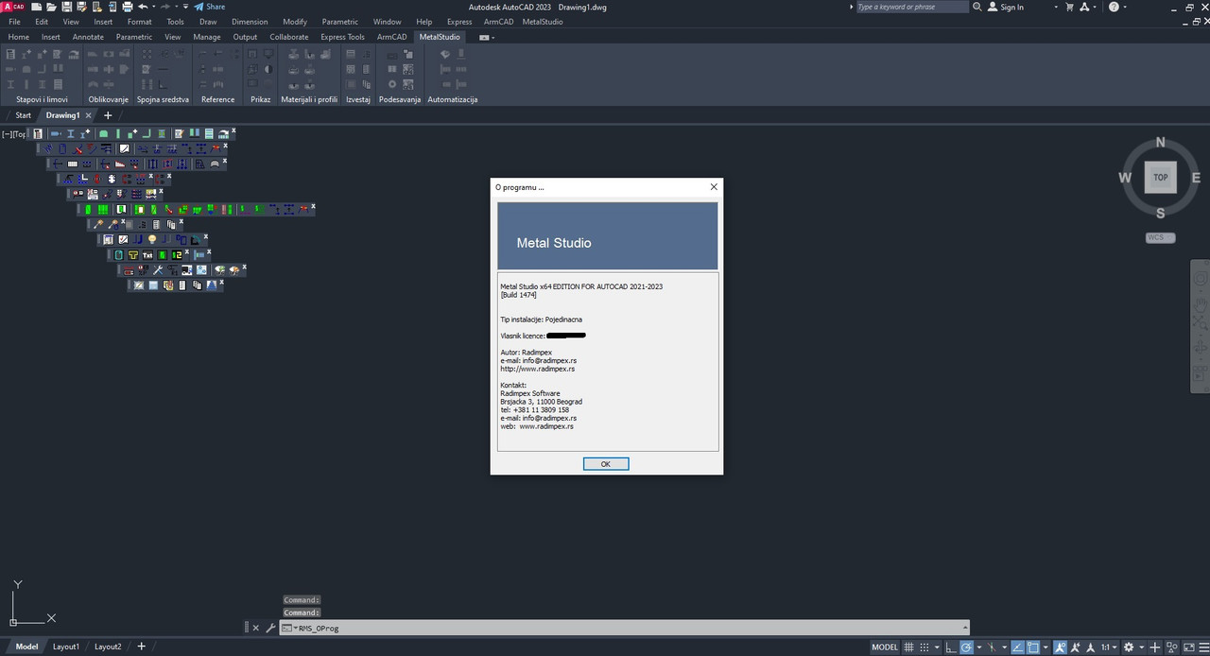Click the search keyword input field
1210x656 pixels.
[x=911, y=7]
